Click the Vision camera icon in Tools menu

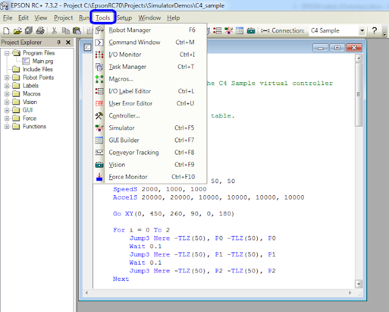pos(99,165)
